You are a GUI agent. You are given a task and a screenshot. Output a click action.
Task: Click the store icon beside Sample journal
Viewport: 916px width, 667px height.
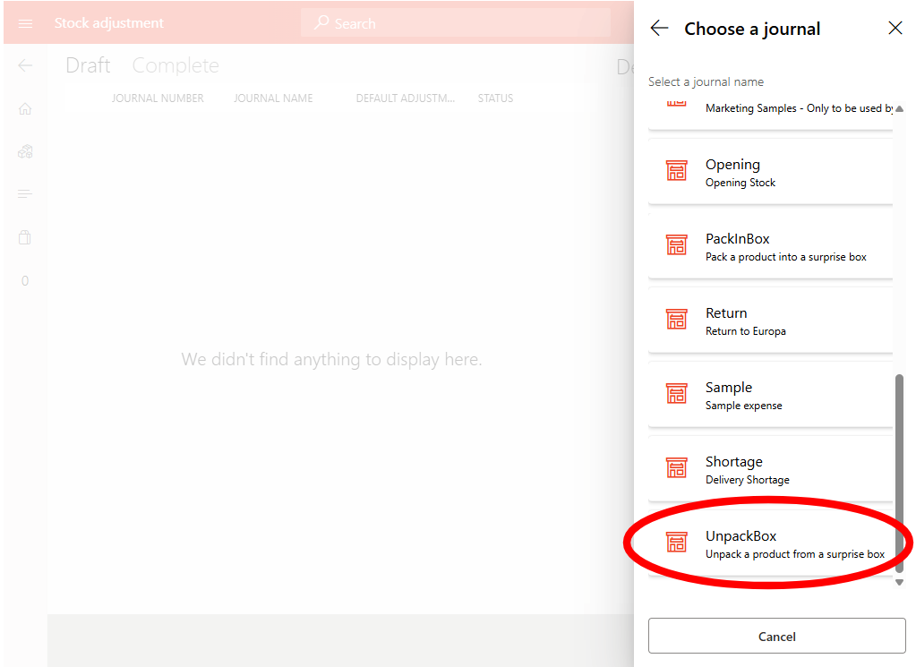point(677,394)
